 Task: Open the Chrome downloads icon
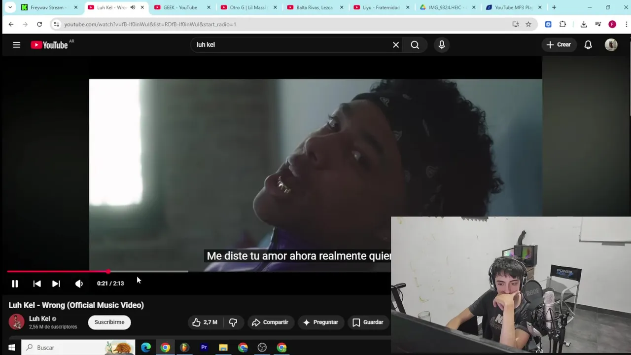pyautogui.click(x=584, y=24)
